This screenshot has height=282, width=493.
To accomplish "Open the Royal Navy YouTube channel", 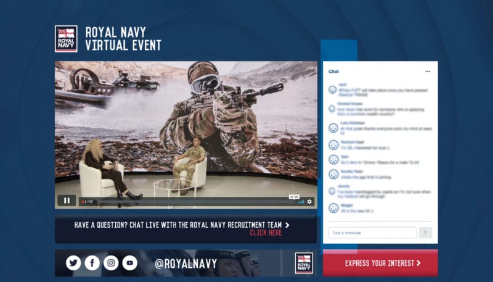I will (130, 263).
